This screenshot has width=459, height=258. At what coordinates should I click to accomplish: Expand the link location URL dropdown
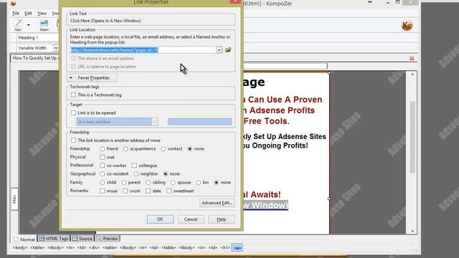(x=219, y=50)
